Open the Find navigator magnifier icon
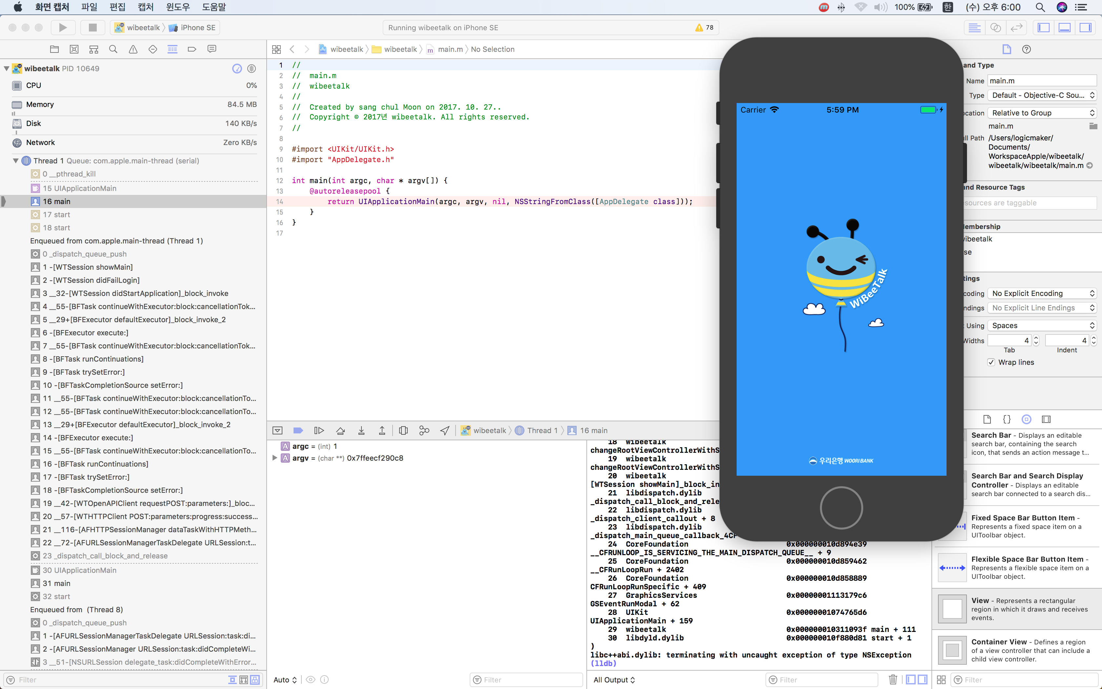Image resolution: width=1102 pixels, height=689 pixels. click(113, 49)
